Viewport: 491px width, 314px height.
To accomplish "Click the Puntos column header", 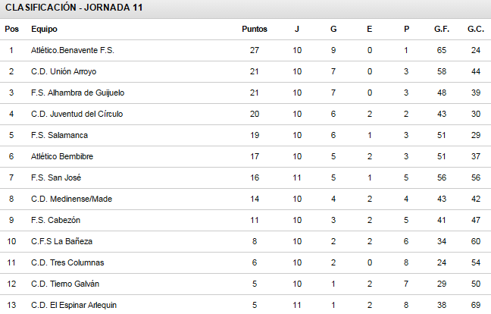I will [255, 29].
